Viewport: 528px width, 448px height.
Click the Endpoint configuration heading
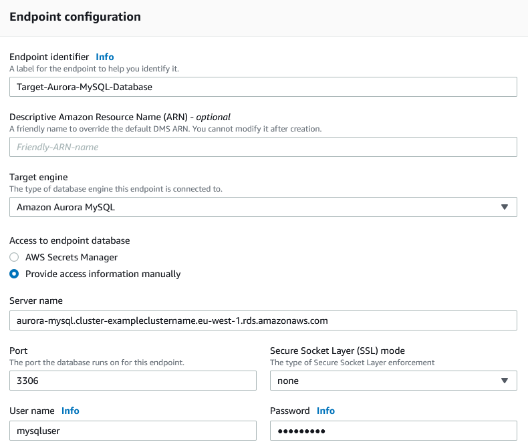pyautogui.click(x=75, y=17)
